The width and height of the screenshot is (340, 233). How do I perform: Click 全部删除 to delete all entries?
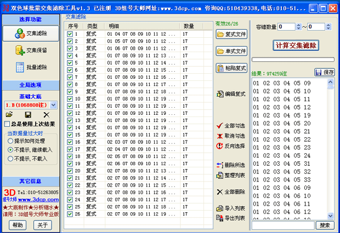tap(231, 192)
